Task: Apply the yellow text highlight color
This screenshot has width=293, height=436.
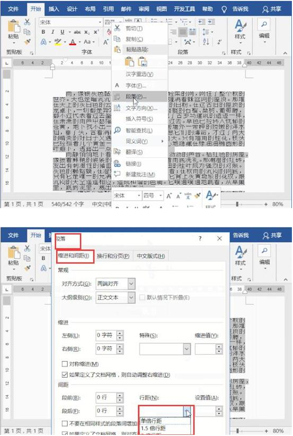Action: coord(58,42)
